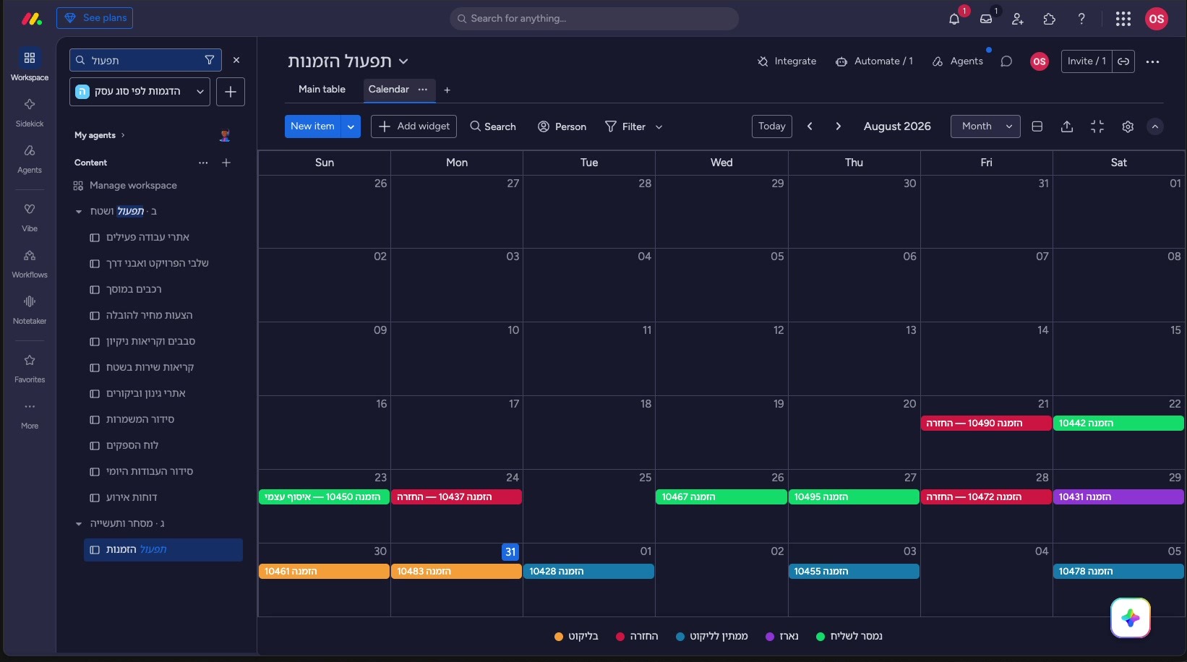Open Sidekick in the left rail
This screenshot has height=662, width=1187.
click(x=30, y=112)
